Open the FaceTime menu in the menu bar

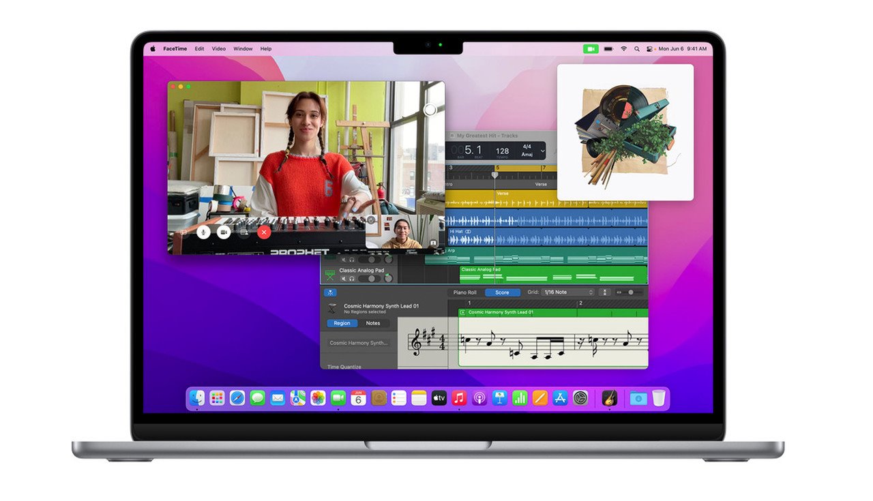(x=175, y=49)
